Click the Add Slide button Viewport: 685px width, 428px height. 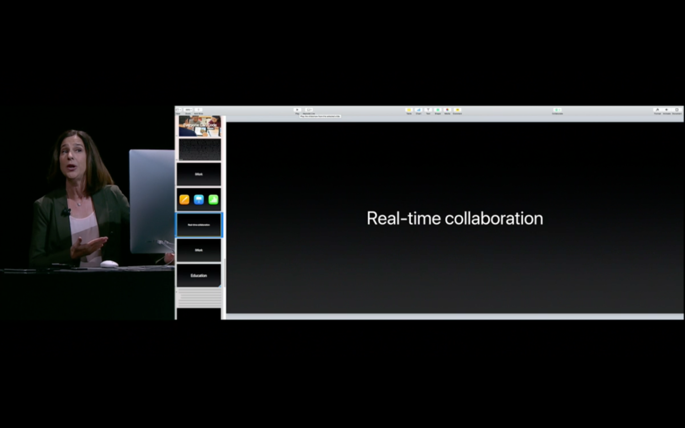(x=199, y=110)
